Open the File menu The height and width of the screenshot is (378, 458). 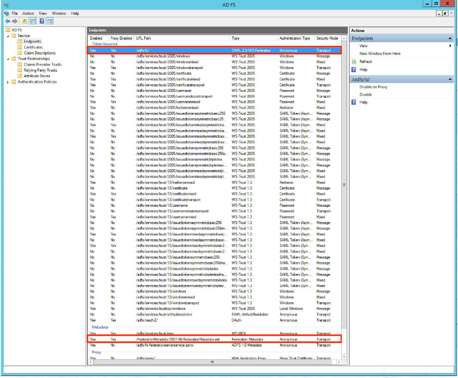15,13
